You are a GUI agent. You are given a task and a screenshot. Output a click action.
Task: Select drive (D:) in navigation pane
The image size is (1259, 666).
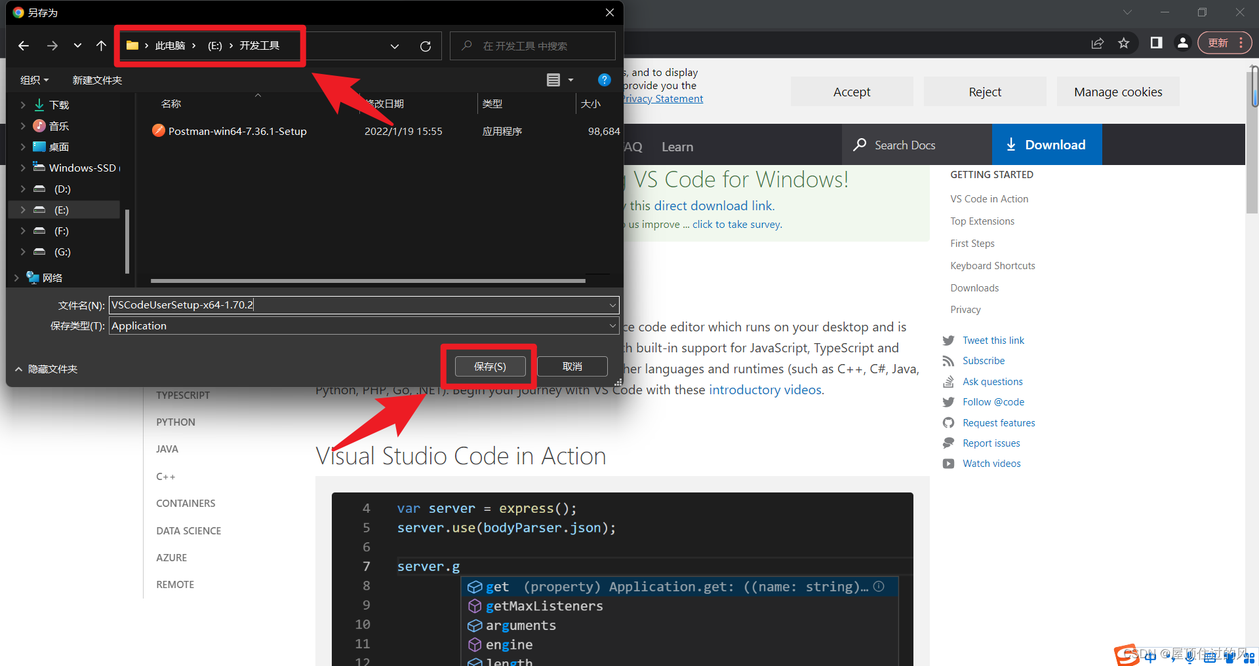(x=62, y=189)
